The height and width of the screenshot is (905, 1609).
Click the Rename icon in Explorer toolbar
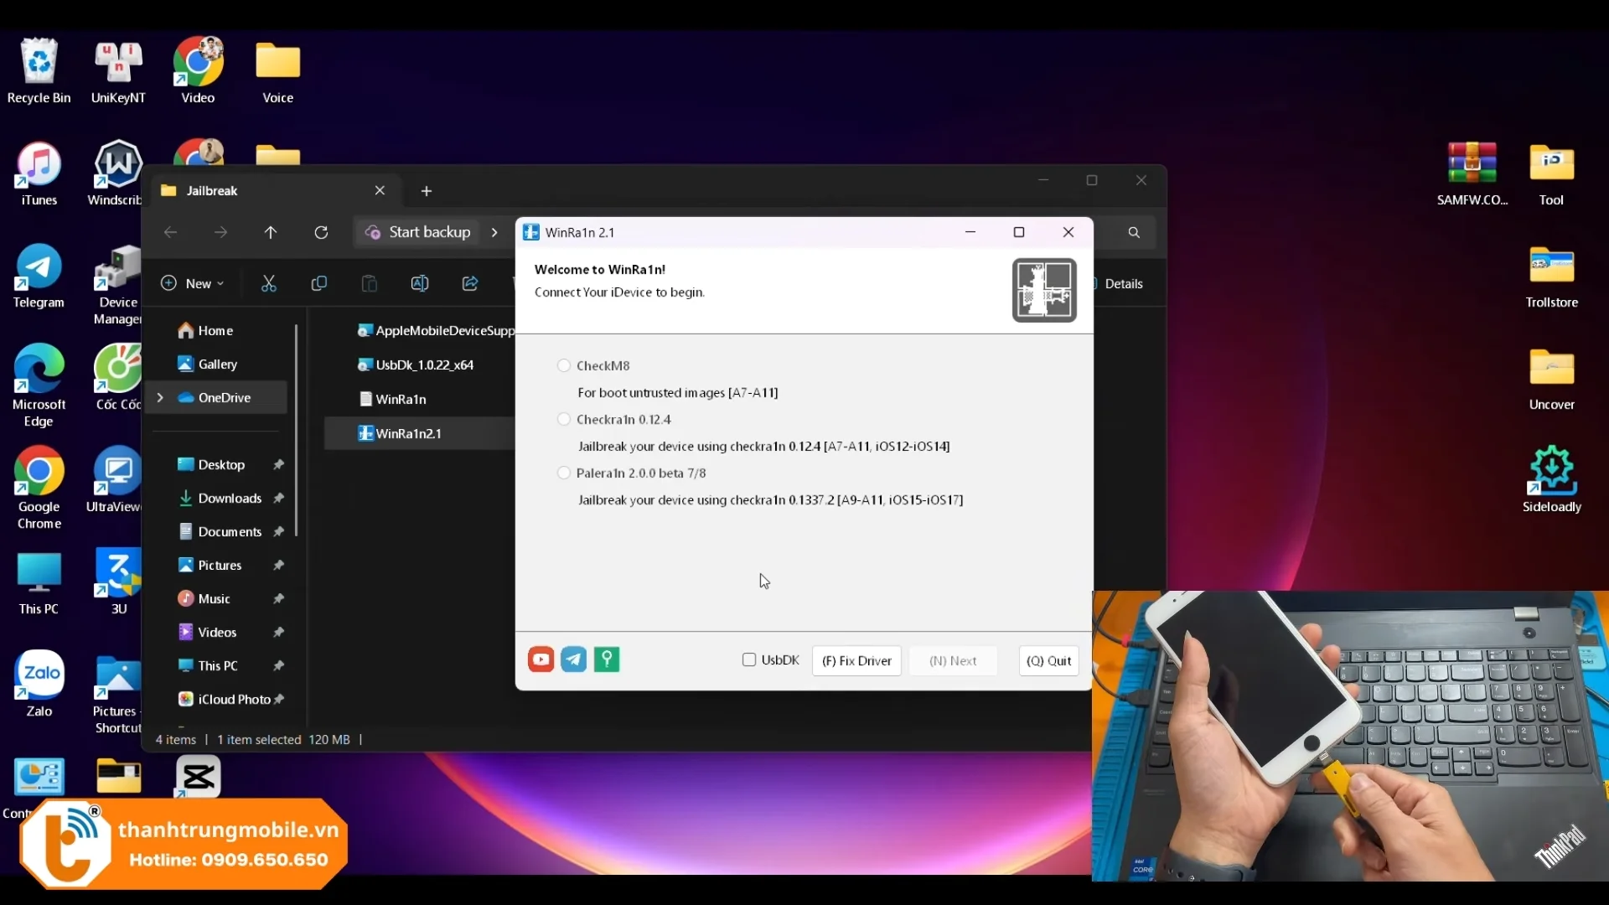(x=419, y=283)
